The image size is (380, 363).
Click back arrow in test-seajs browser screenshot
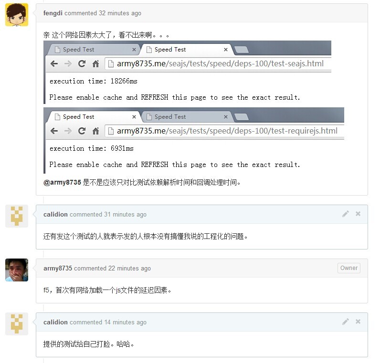point(54,64)
